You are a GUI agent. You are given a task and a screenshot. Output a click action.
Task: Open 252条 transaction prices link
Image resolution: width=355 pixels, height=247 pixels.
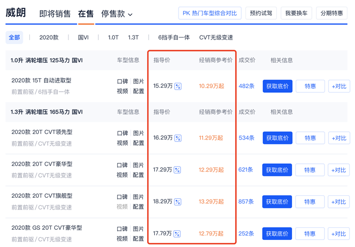click(246, 233)
